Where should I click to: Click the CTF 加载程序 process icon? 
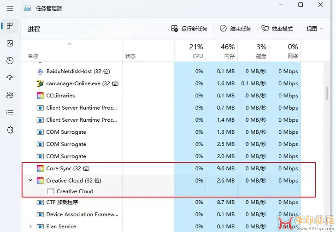pos(40,202)
